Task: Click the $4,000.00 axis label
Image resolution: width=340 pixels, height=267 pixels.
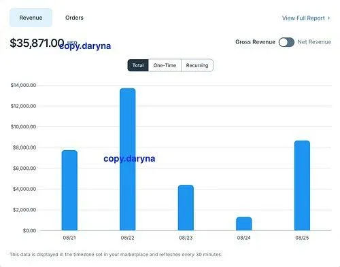Action: pyautogui.click(x=24, y=189)
